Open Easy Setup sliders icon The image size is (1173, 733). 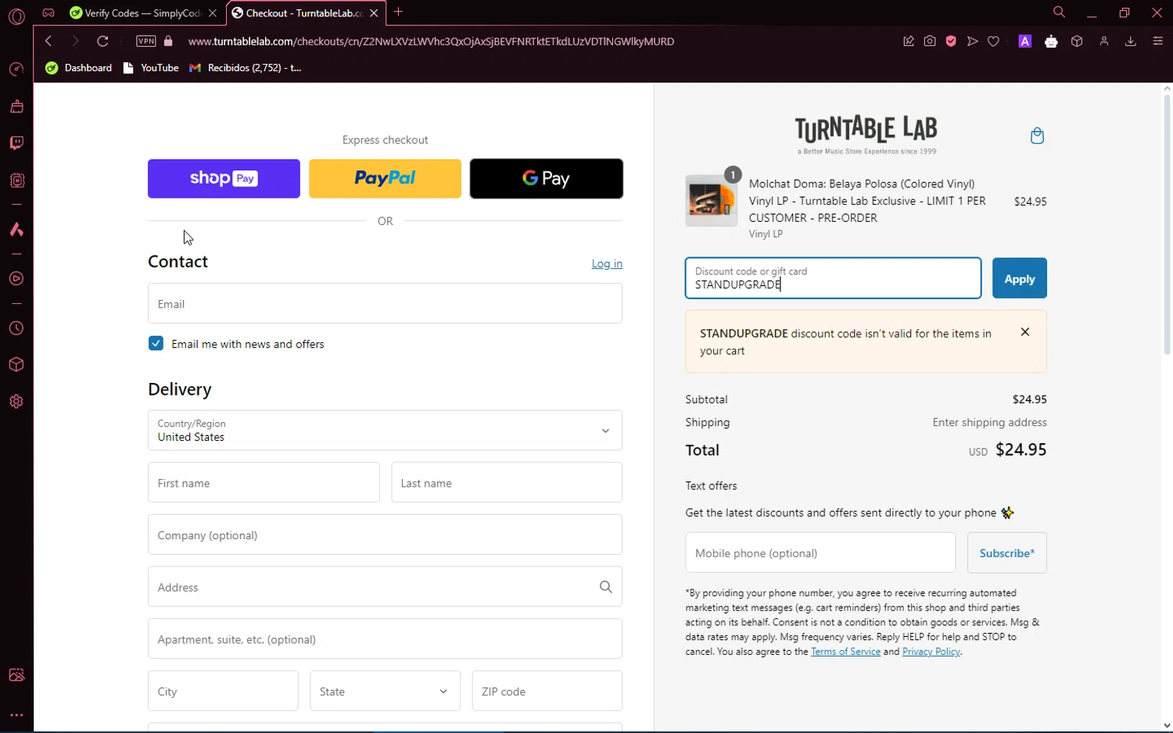(1158, 41)
